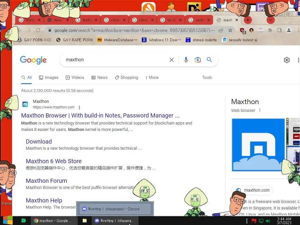Screen dimensions: 300x225
Task: Search by image with the camera icon
Action: [x=198, y=60]
